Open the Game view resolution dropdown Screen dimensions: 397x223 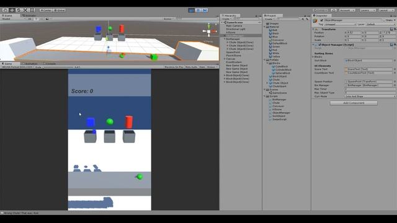[x=17, y=67]
